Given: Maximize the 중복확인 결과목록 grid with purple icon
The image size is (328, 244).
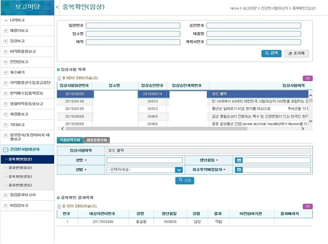Looking at the screenshot, I should (307, 206).
